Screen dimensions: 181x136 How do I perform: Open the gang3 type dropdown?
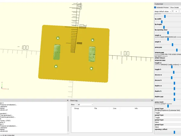168,122
